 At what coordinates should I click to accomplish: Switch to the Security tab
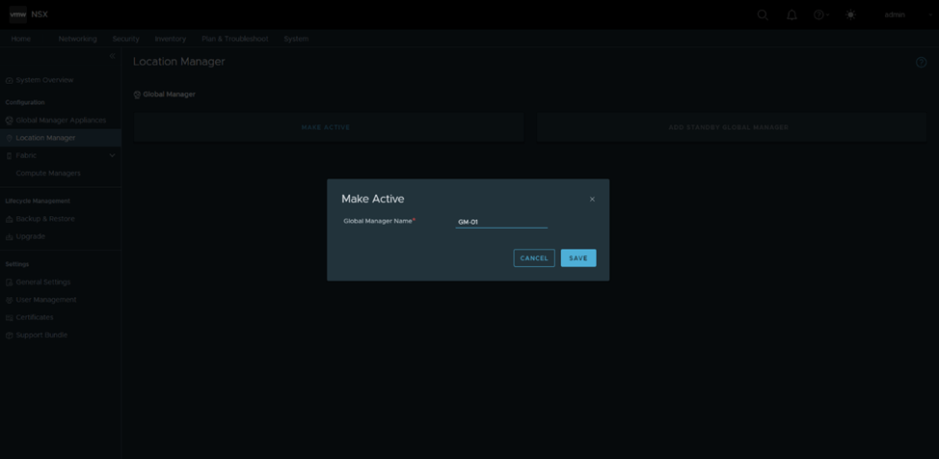(125, 39)
